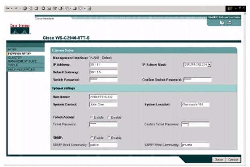Click the SNMP Read Community field

[103, 145]
